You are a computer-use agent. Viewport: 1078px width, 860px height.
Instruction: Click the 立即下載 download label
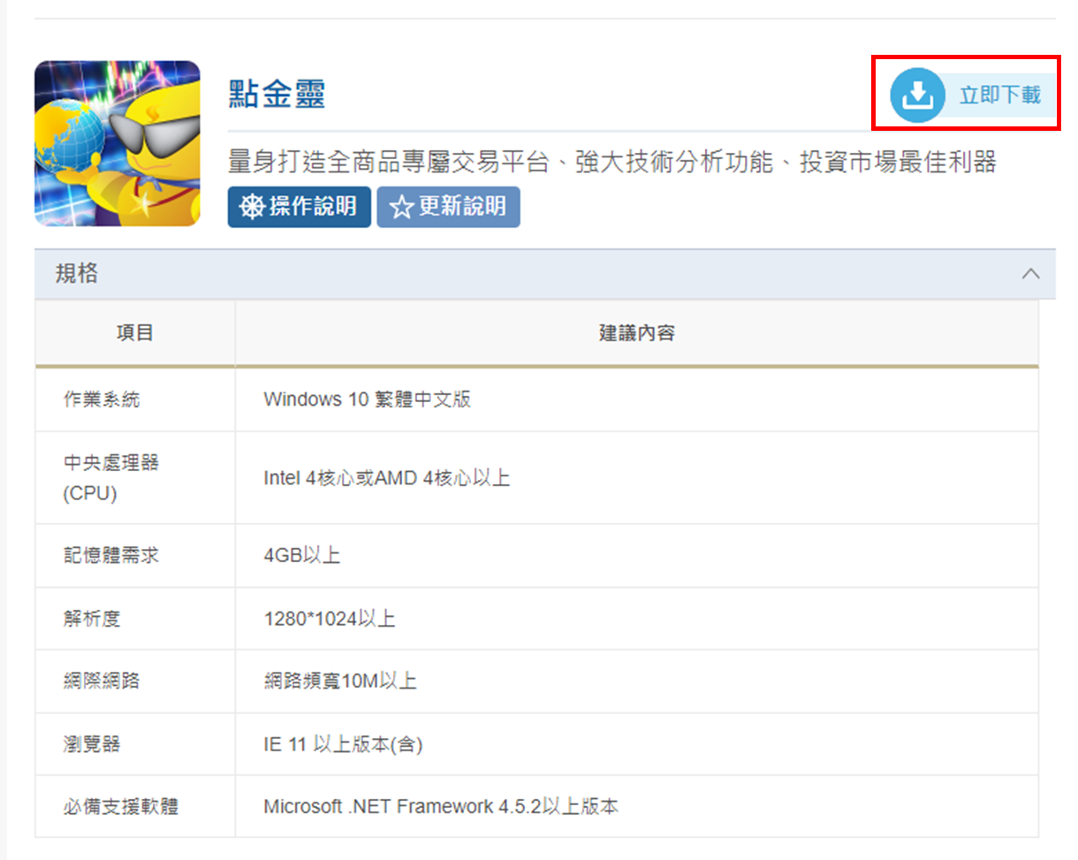tap(999, 95)
